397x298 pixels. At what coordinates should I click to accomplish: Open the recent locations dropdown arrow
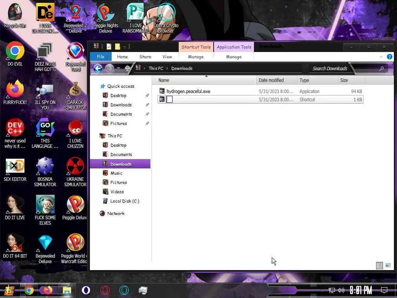(x=119, y=68)
